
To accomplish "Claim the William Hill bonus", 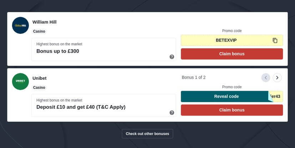I will [232, 54].
